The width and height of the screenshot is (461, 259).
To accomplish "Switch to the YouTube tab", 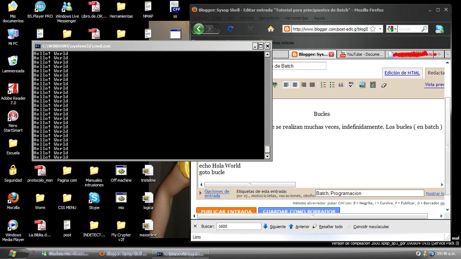I will [x=361, y=54].
